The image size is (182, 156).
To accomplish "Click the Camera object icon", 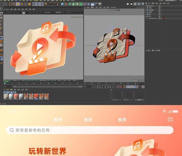I will (96, 4).
